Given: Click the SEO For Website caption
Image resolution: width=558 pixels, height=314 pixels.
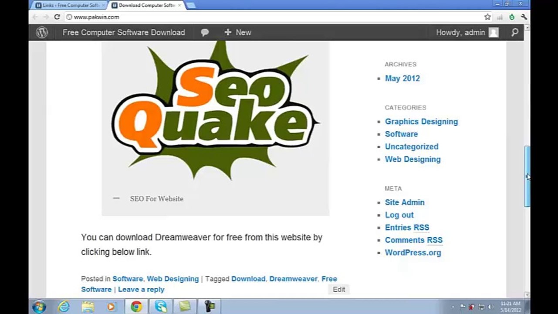Looking at the screenshot, I should click(x=156, y=199).
